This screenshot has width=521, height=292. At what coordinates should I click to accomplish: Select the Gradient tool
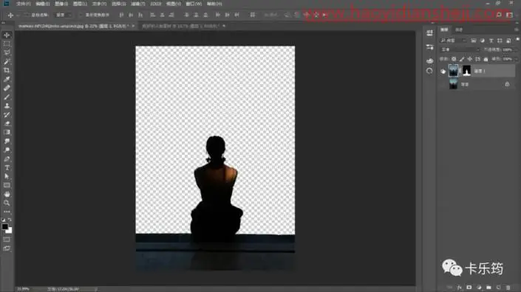7,132
